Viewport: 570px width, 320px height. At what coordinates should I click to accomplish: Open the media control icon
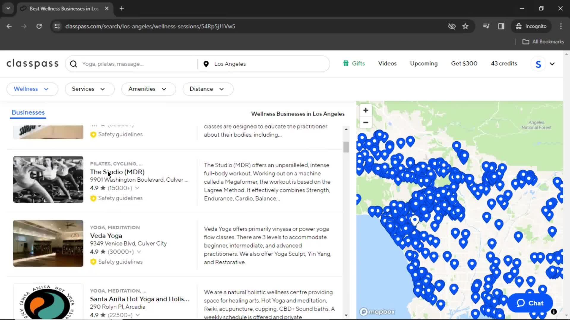coord(486,26)
